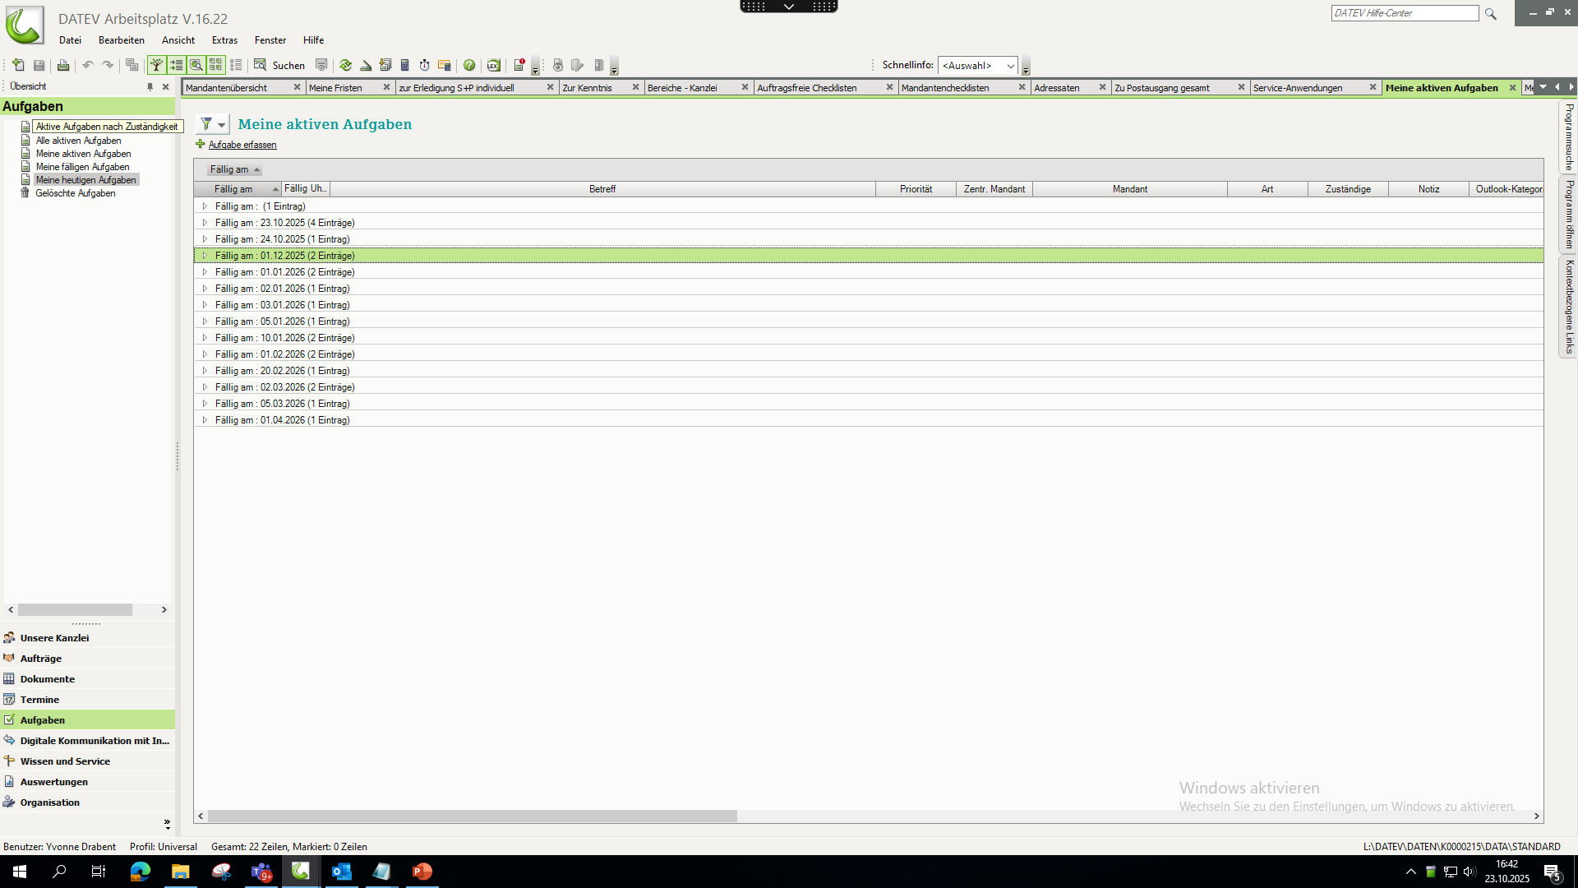Click the Aufgabe erfassen link
The width and height of the screenshot is (1578, 888).
click(242, 145)
